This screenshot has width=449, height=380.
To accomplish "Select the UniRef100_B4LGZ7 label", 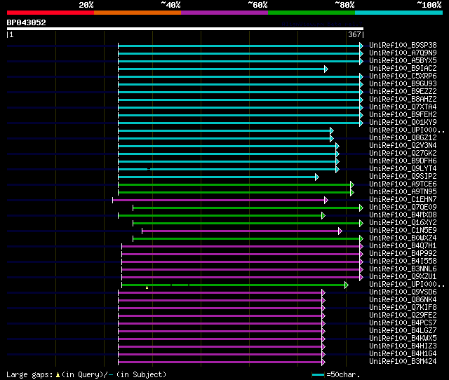I will point(403,331).
